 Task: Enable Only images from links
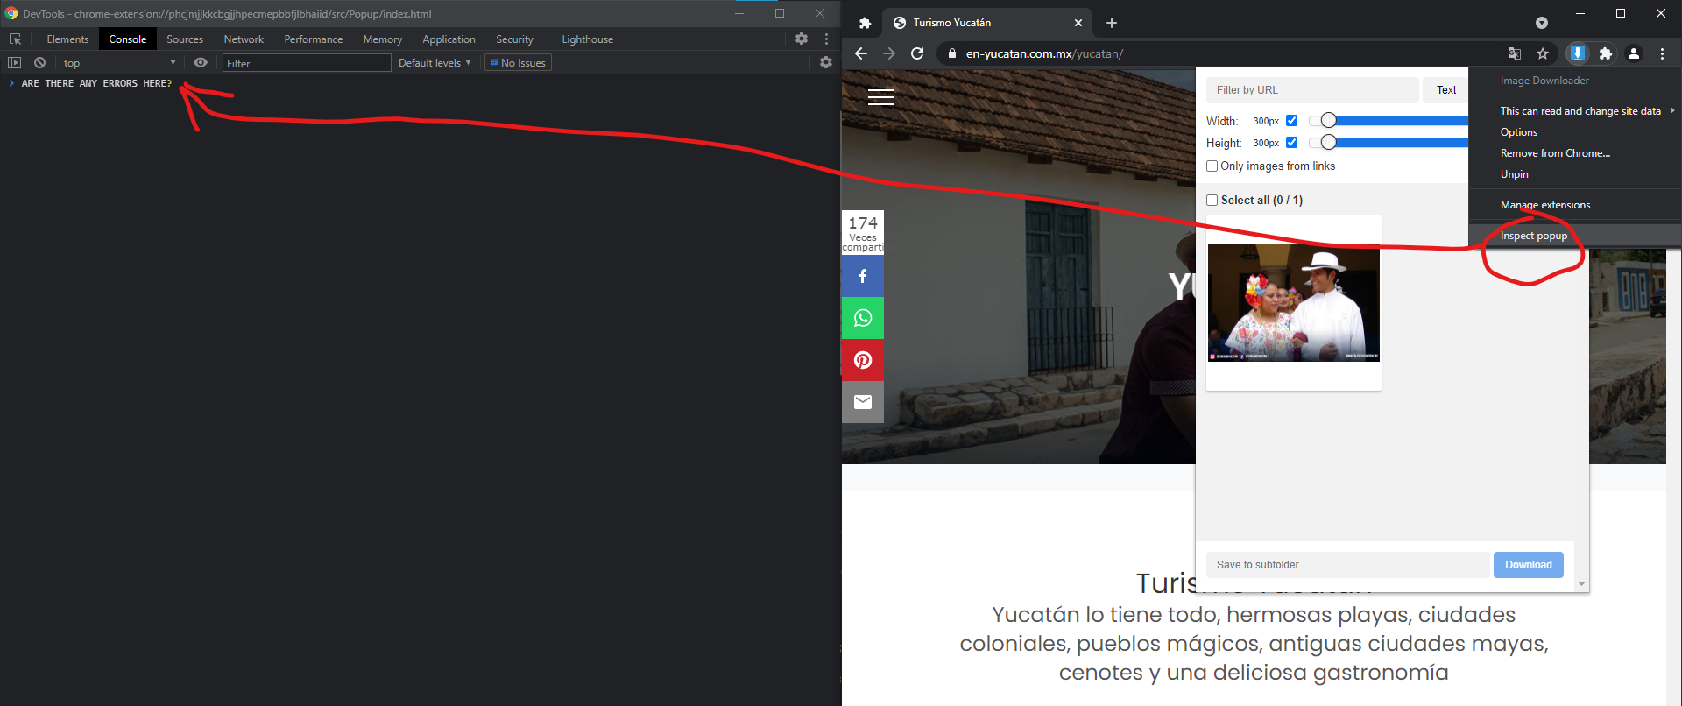point(1212,166)
